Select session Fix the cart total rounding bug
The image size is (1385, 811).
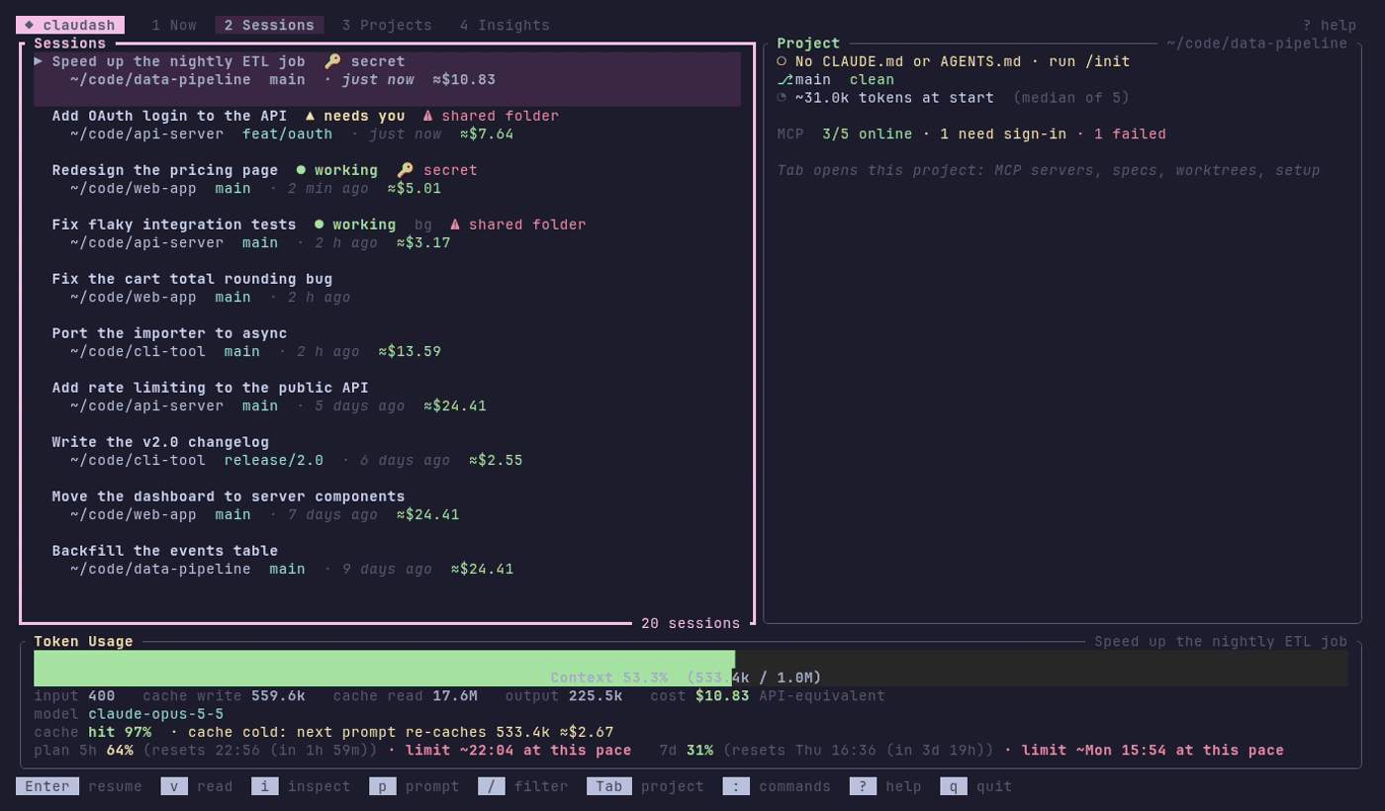pos(387,288)
